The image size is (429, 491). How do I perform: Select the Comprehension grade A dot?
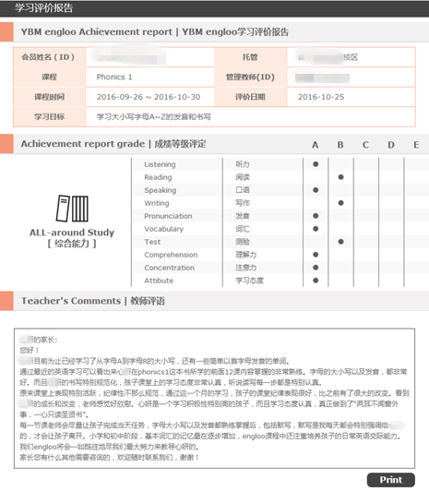coord(316,255)
